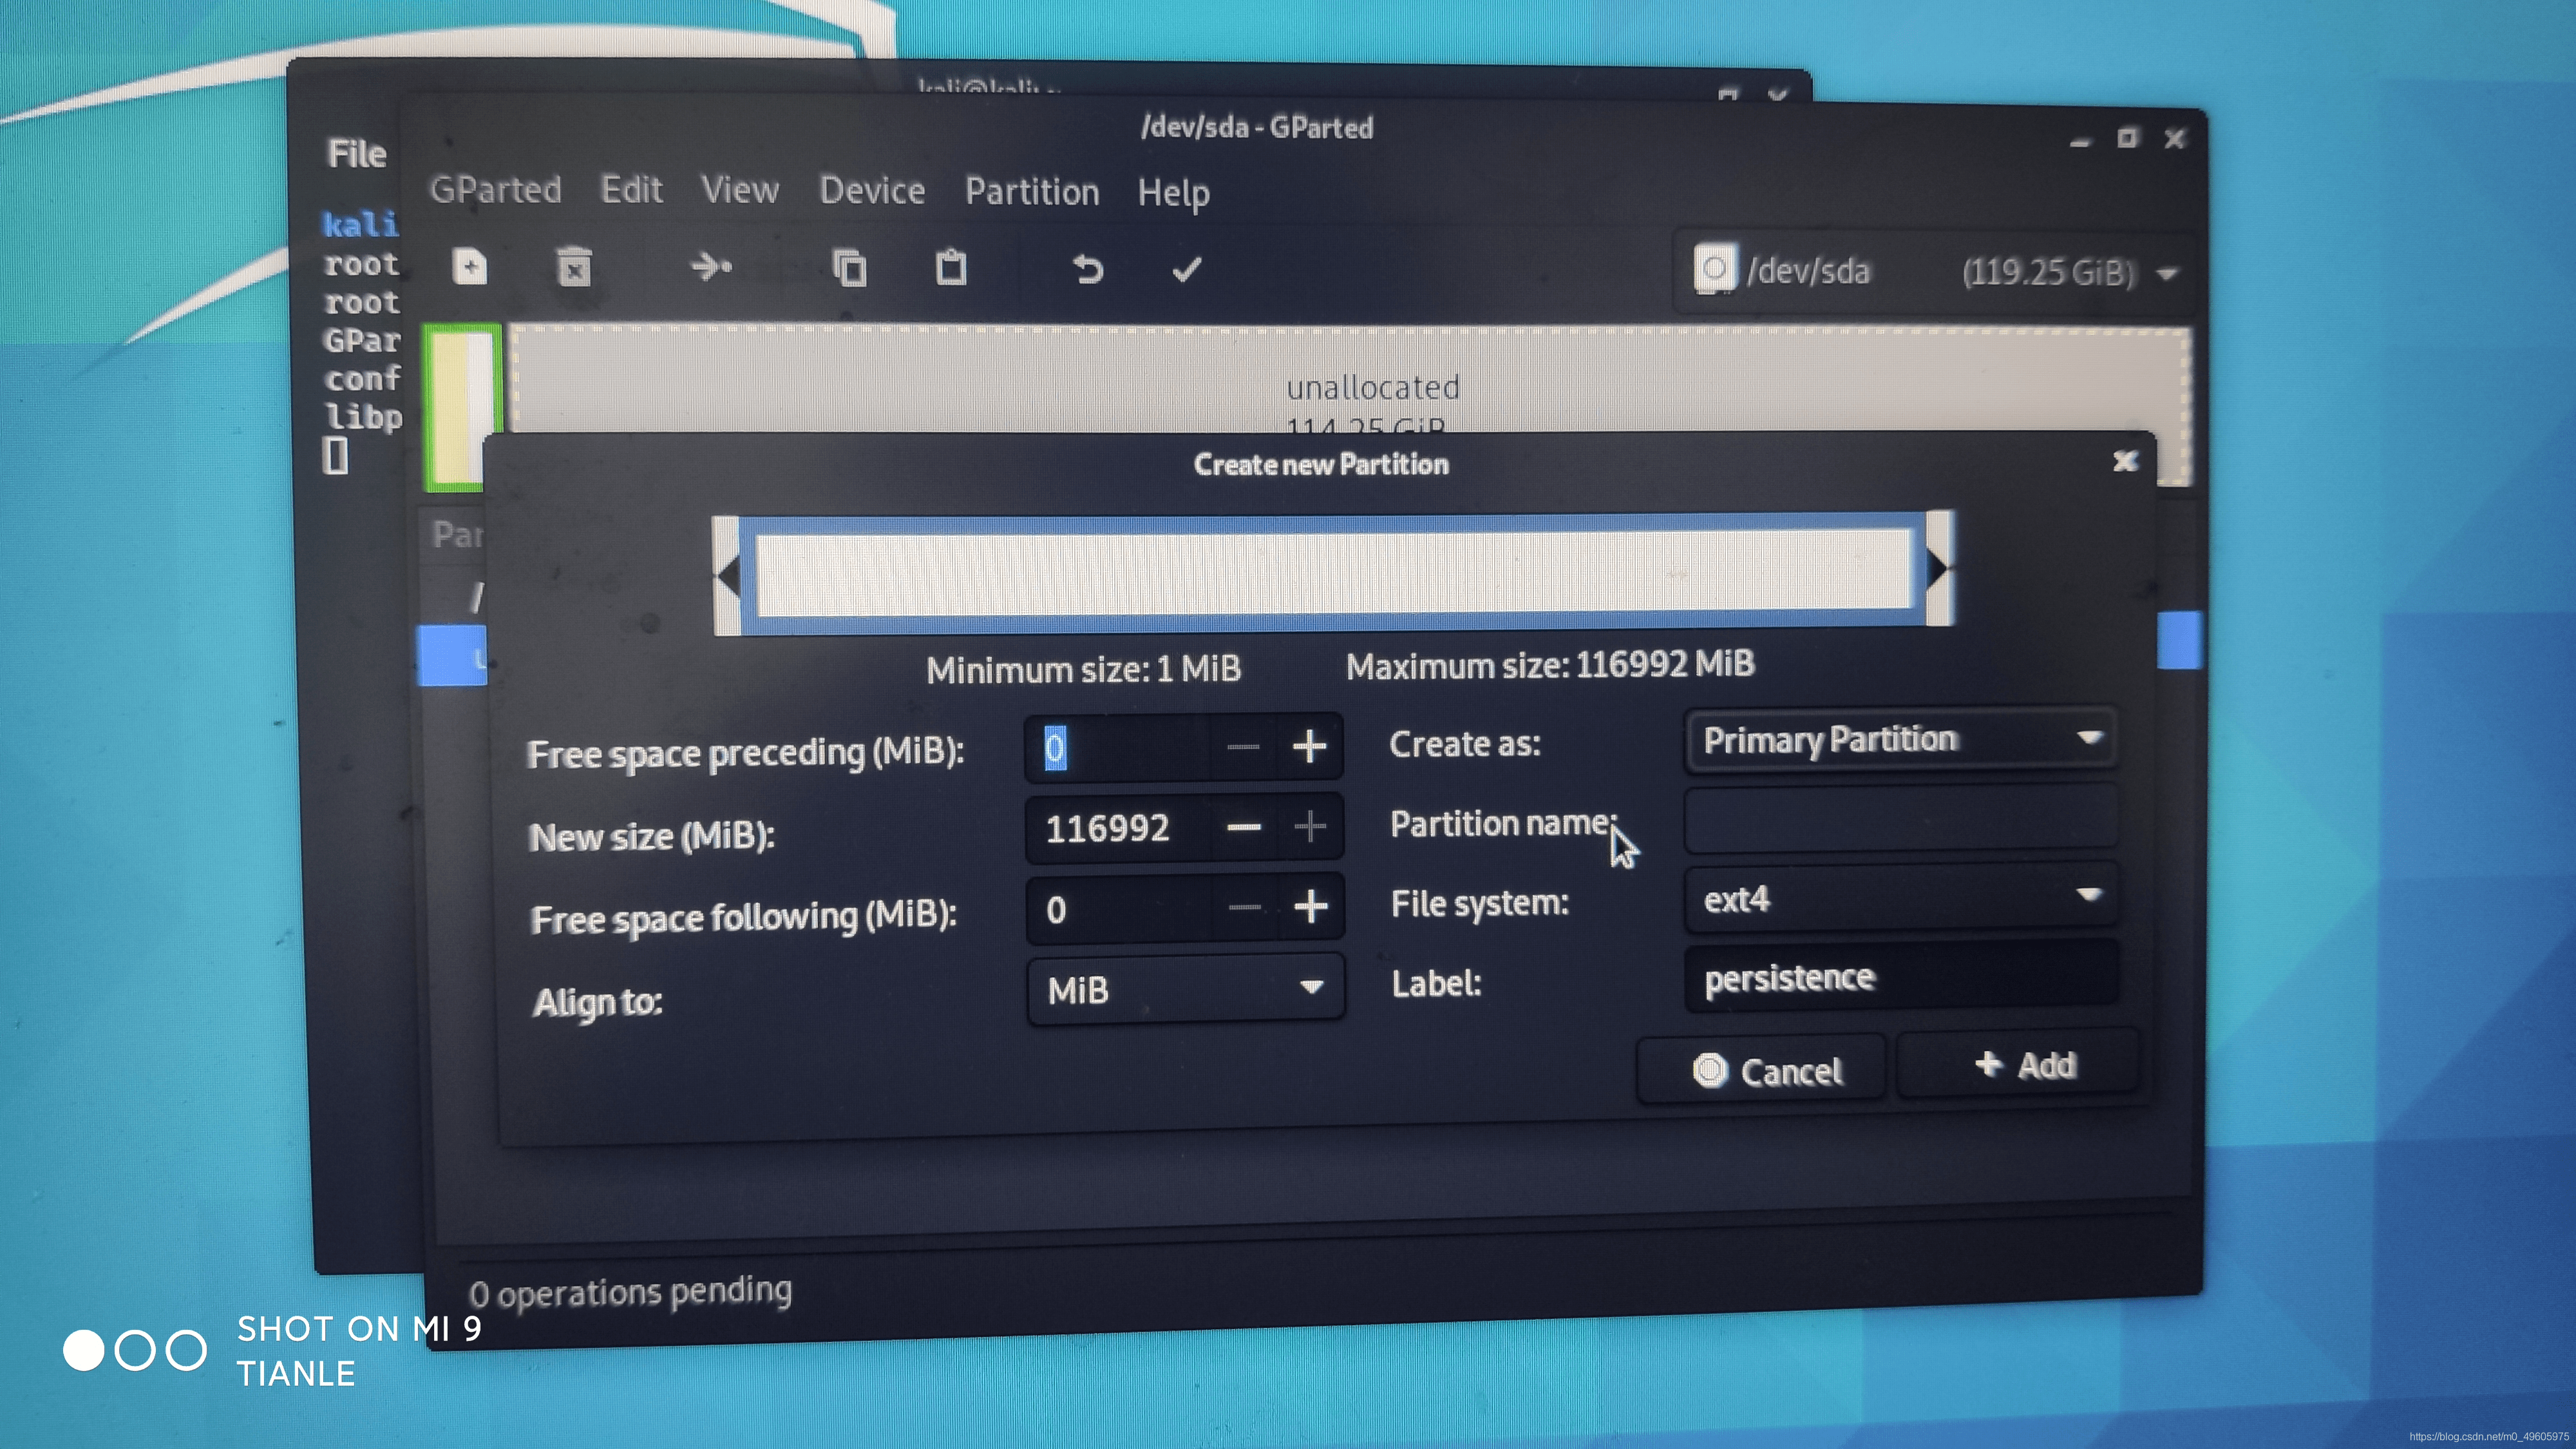Click the Delete partition toolbar icon
Screen dimensions: 2576x1449
coord(574,268)
